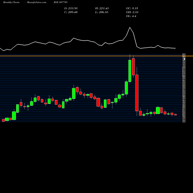Select the close value 'C: 209.40'
The height and width of the screenshot is (193, 193).
click(71, 12)
